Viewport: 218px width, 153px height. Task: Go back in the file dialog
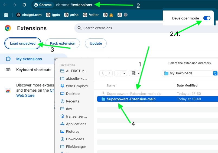[x=103, y=73]
